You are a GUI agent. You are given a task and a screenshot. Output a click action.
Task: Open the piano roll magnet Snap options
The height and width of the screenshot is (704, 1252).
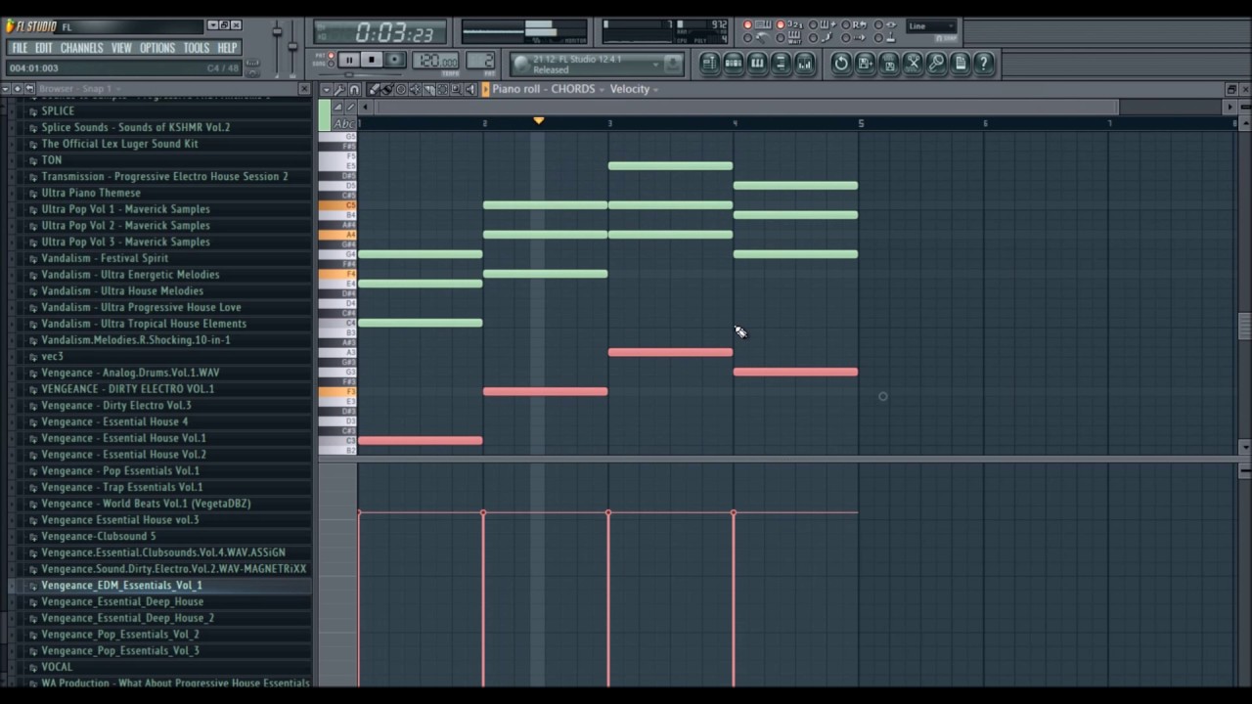(x=354, y=89)
